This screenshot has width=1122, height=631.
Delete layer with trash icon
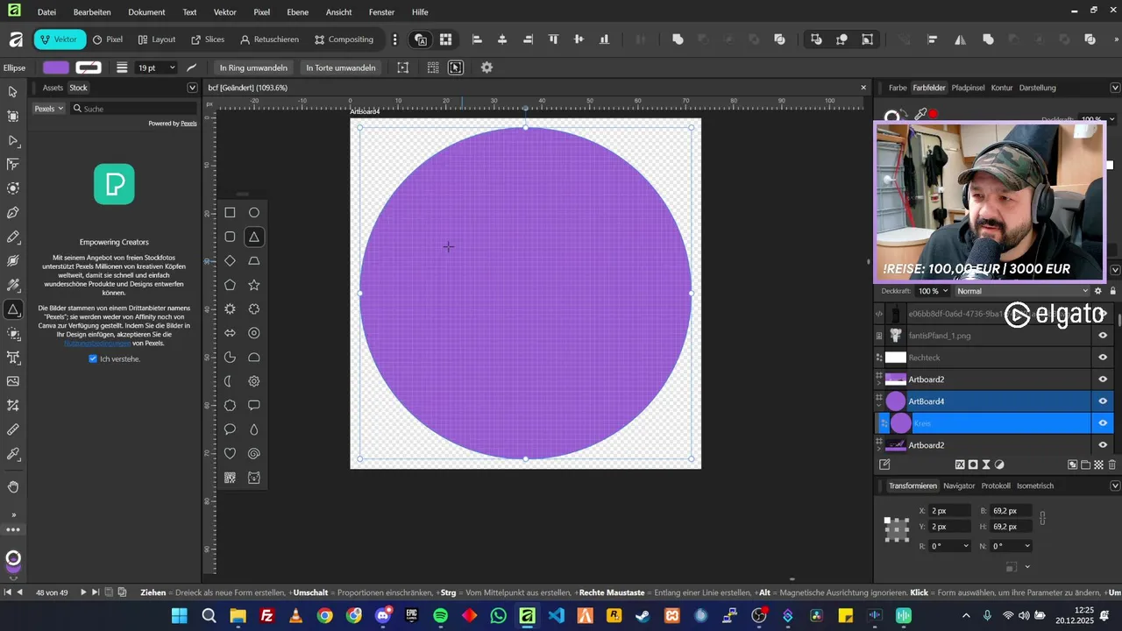tap(1112, 464)
